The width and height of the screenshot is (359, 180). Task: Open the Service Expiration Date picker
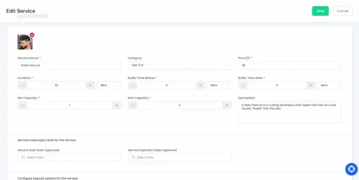tap(179, 157)
